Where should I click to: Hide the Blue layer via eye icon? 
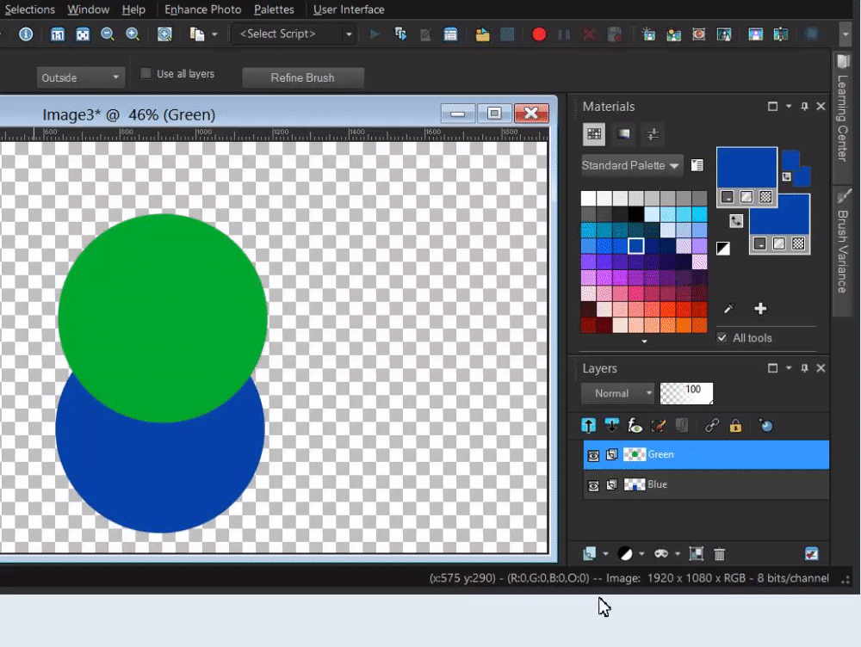click(x=593, y=485)
